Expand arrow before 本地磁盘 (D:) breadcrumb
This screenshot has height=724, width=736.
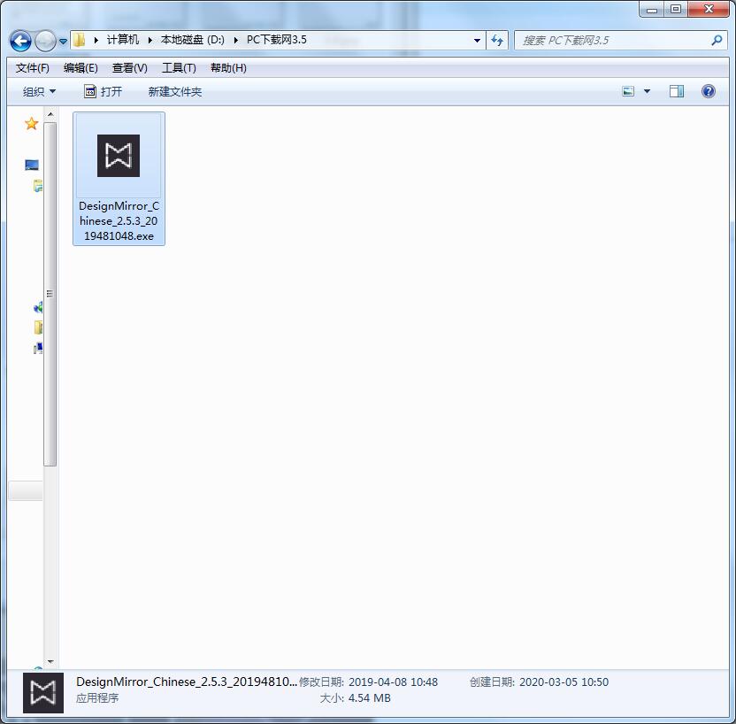150,41
